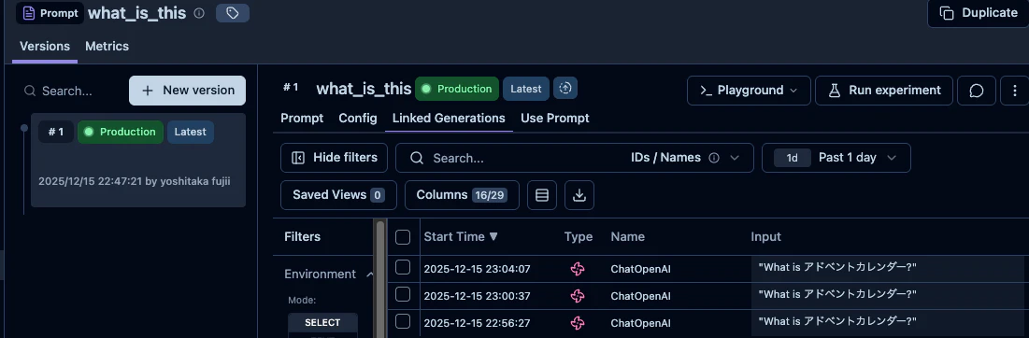Open the Columns 16/29 selector
Screen dimensions: 1029x338
[462, 195]
